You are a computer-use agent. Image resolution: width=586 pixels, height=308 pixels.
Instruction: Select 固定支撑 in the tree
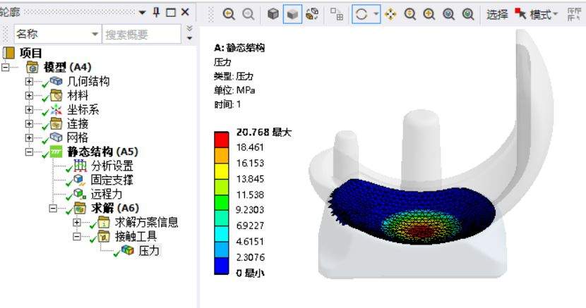coord(110,180)
